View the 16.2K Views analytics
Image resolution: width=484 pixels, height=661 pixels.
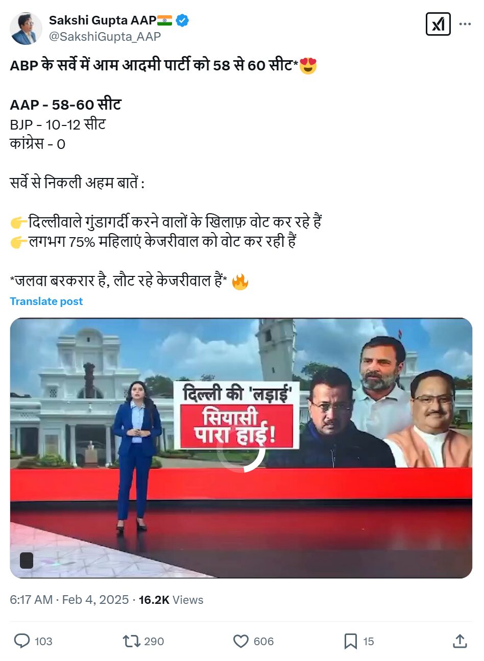(x=171, y=600)
